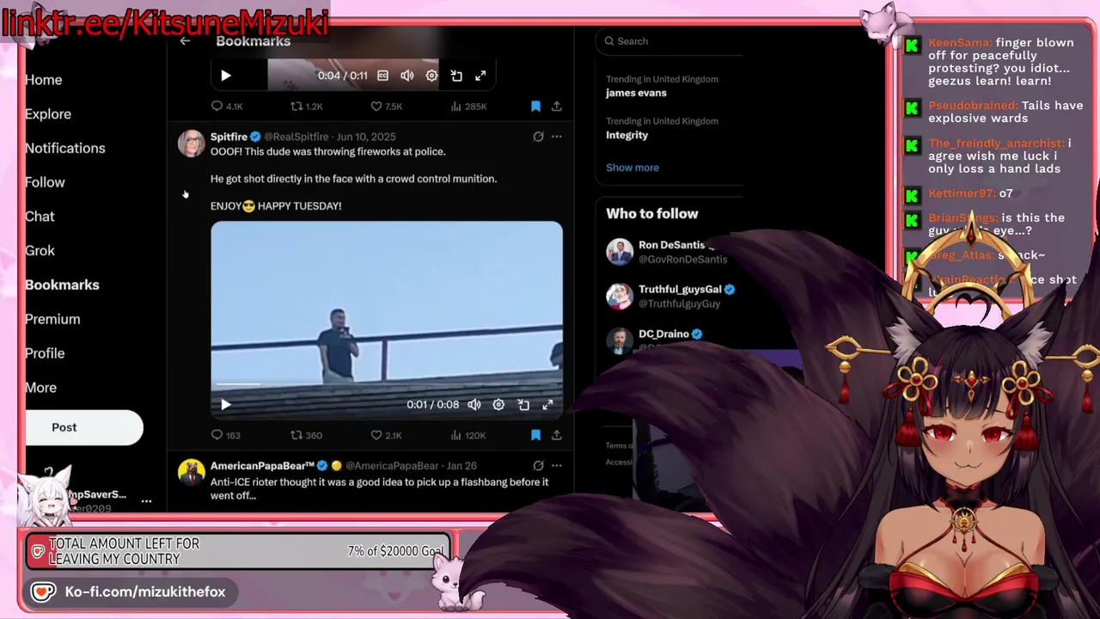Open settings gear on Spitfire's video
Screen dimensions: 1100x619
498,405
